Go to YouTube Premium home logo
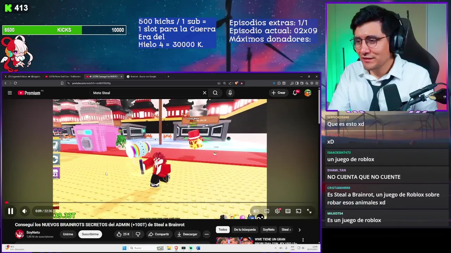 pos(29,93)
